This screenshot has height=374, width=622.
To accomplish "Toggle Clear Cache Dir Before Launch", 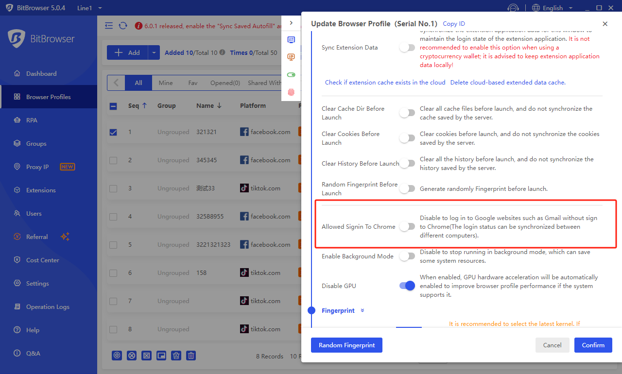I will pyautogui.click(x=407, y=113).
